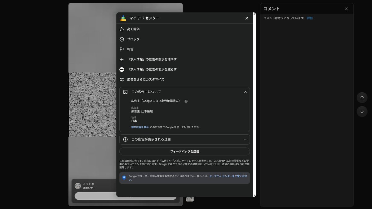Click the ノマド家 channel avatar

point(78,186)
